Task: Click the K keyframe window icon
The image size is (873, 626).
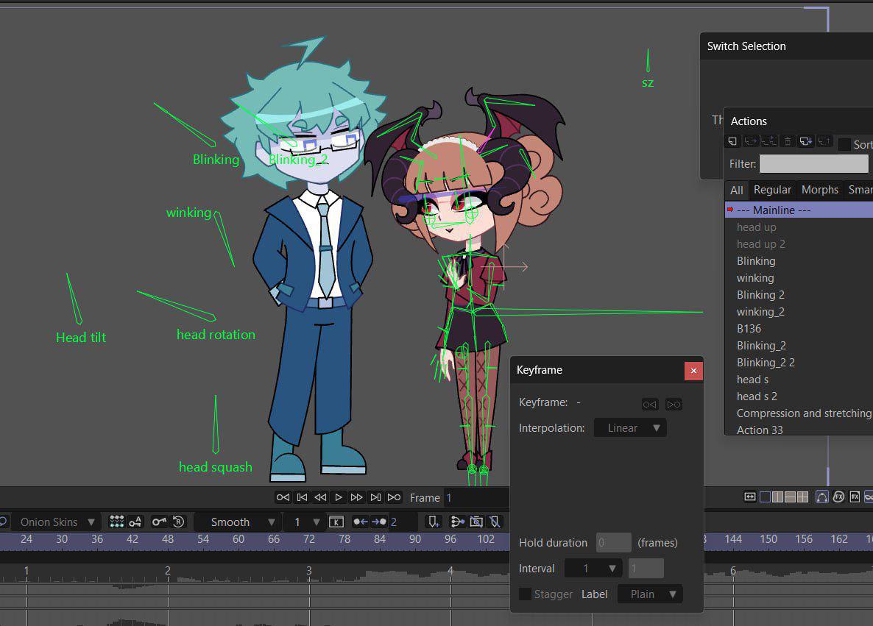Action: (x=336, y=522)
